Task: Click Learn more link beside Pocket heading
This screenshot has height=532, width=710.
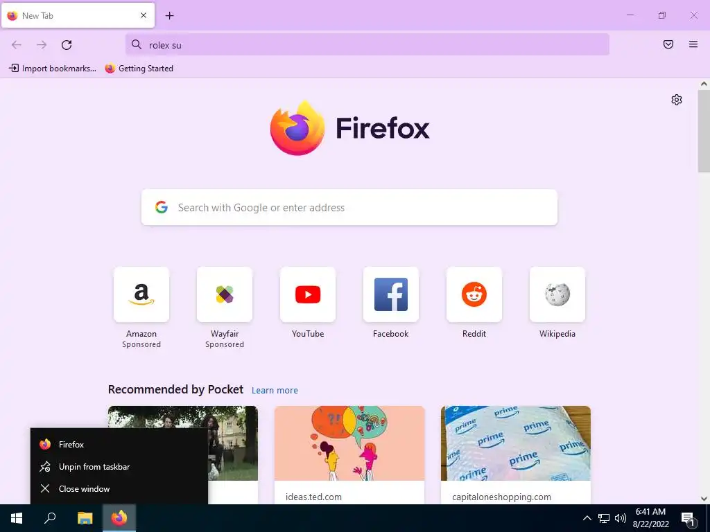Action: [275, 391]
